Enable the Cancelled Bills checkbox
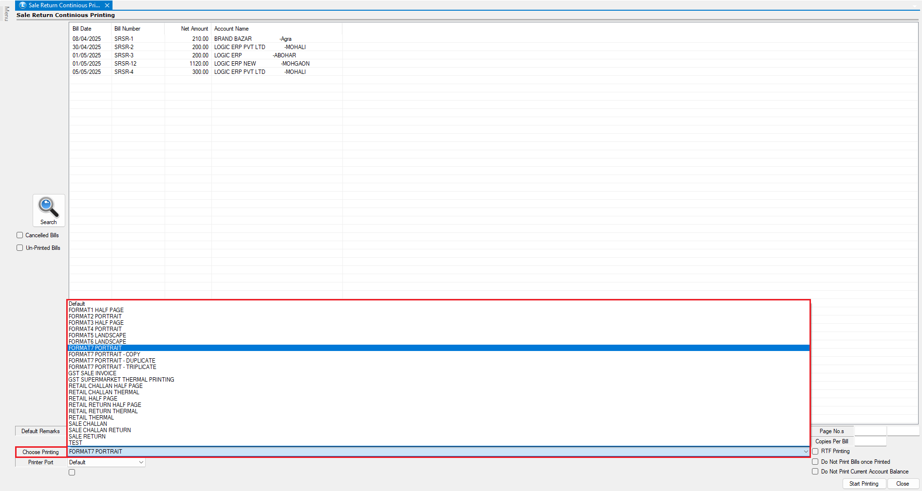The image size is (922, 491). (x=20, y=235)
